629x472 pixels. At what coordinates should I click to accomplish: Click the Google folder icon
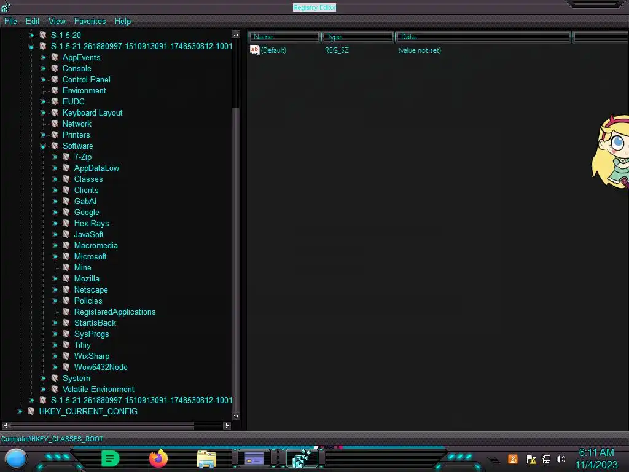click(66, 212)
